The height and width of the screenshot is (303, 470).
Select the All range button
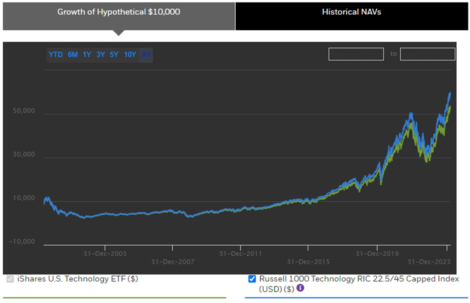click(146, 55)
